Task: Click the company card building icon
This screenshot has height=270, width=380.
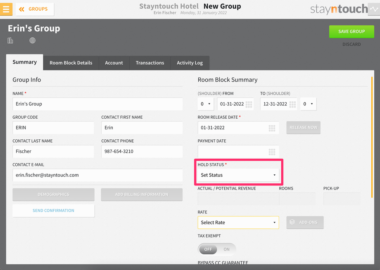Action: pos(10,40)
